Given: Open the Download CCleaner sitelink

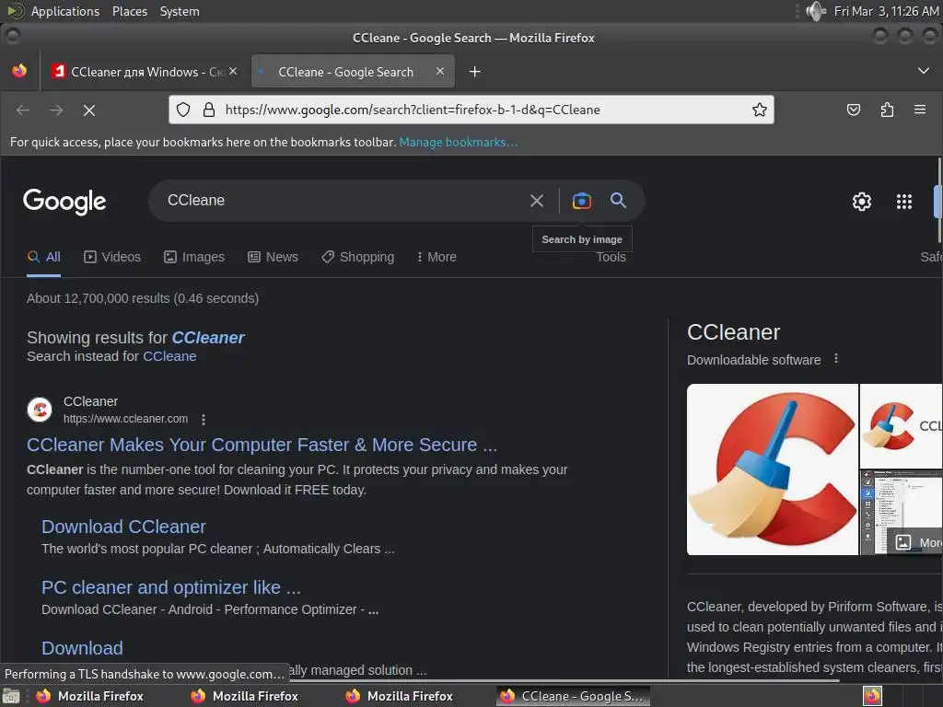Looking at the screenshot, I should [123, 527].
